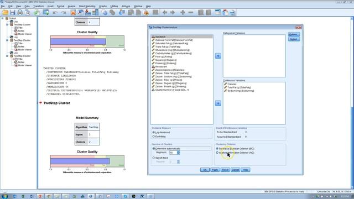Open the File menu
The image size is (354, 199).
(x=3, y=6)
